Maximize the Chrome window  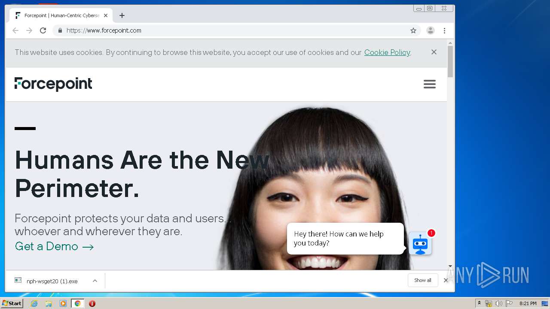(430, 8)
